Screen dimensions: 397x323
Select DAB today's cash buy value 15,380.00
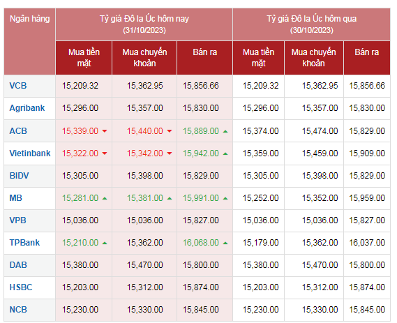(x=80, y=265)
